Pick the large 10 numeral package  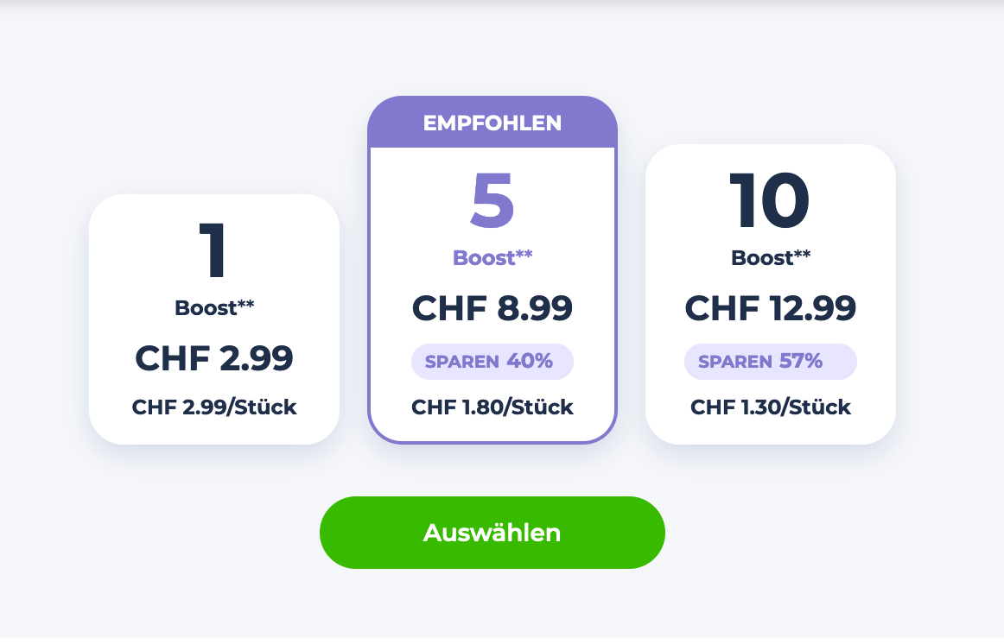pos(770,202)
